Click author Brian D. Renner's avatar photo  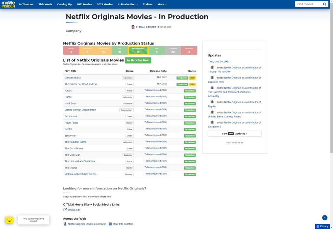[133, 27]
